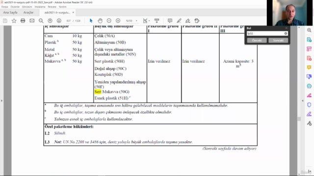Open find settings gear icon

click(x=286, y=34)
